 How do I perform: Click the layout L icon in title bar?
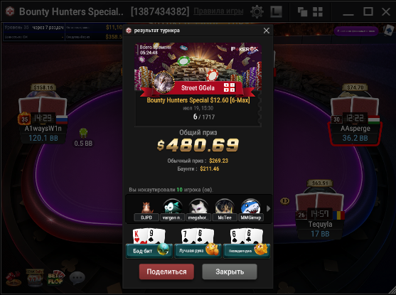click(x=276, y=11)
